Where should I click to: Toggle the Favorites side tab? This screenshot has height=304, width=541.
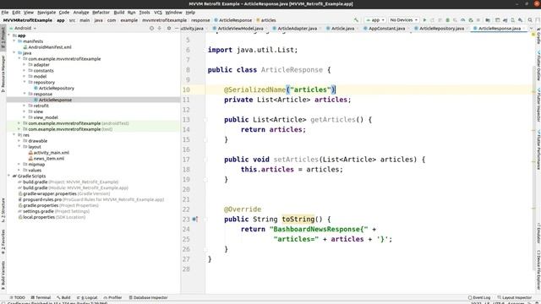(3, 242)
